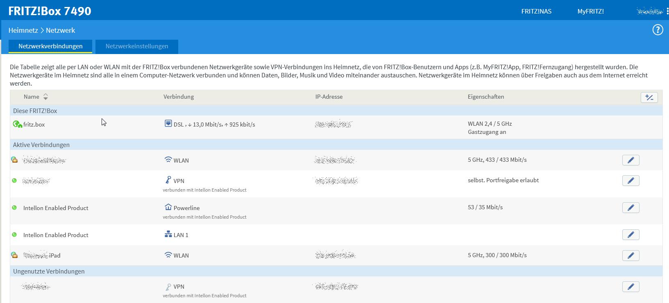The height and width of the screenshot is (303, 669).
Task: Switch to Netzwerkeinstellungen tab
Action: point(137,46)
